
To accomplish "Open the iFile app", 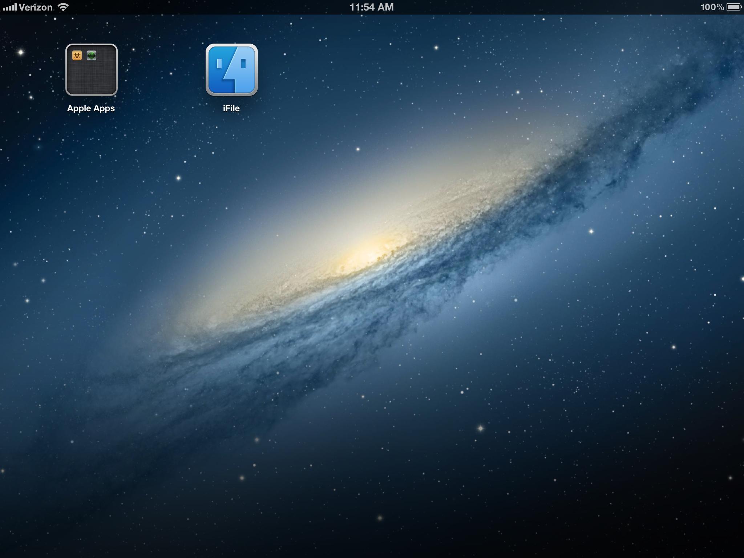I will tap(232, 70).
